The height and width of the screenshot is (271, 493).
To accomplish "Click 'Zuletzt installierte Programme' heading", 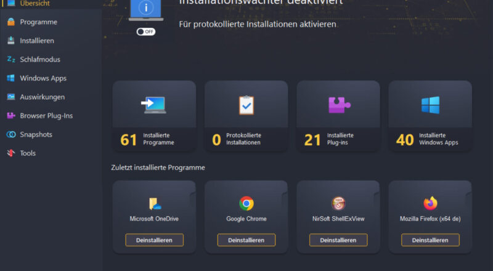I will coord(158,168).
